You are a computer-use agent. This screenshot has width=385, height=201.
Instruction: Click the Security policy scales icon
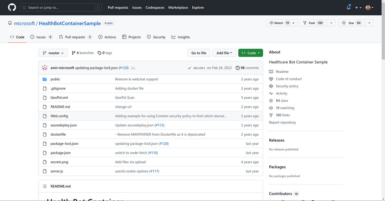click(x=271, y=86)
